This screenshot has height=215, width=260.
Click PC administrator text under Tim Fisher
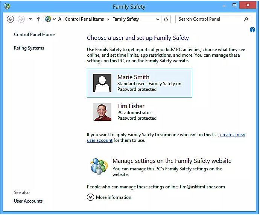[134, 113]
